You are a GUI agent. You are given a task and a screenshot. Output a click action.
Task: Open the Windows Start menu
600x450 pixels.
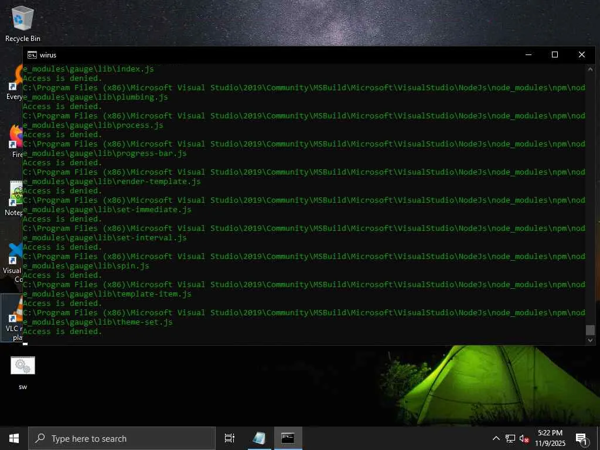pos(14,438)
